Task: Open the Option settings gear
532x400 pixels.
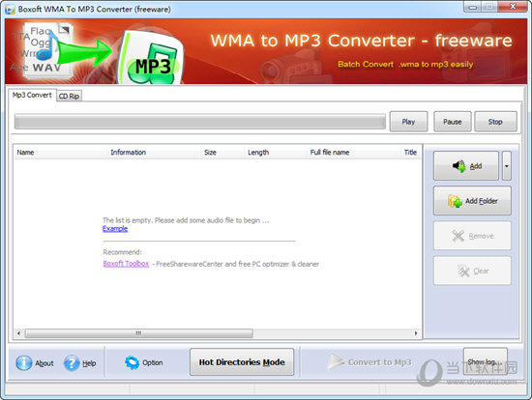Action: click(143, 362)
